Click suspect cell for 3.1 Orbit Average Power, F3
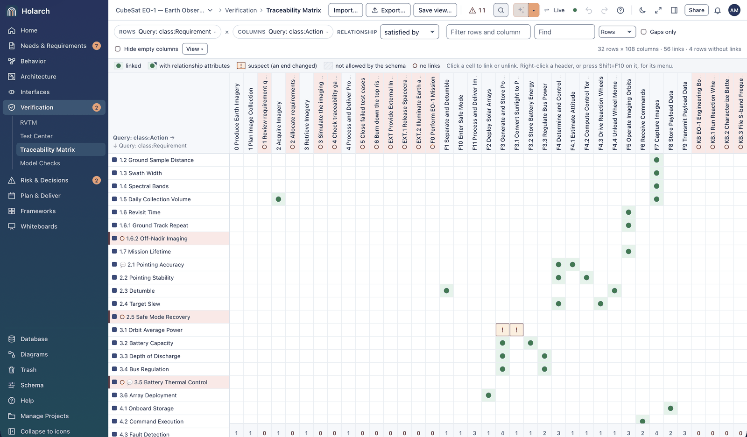The image size is (747, 437). coord(502,330)
